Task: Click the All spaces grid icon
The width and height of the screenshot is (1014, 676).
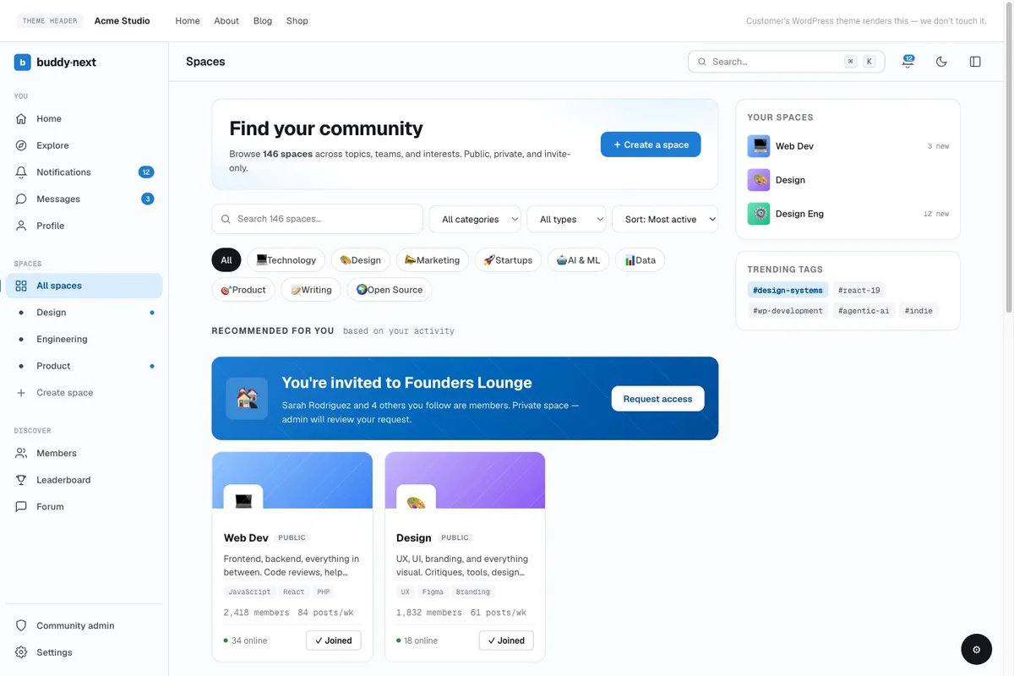Action: click(x=21, y=286)
